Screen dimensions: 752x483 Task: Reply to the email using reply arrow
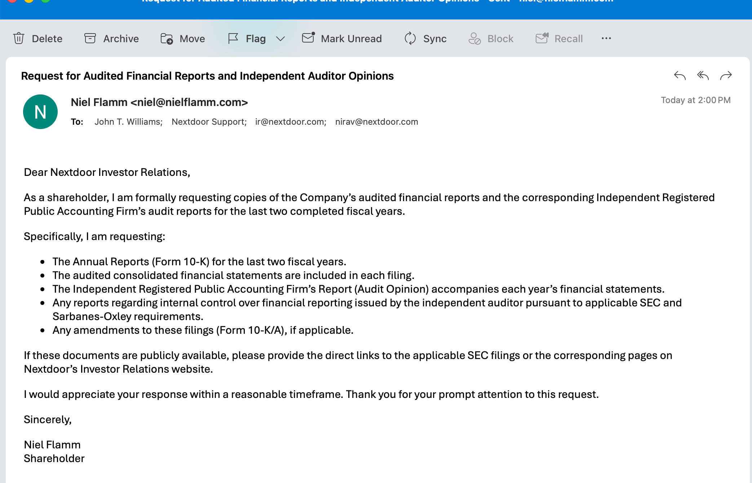point(680,75)
